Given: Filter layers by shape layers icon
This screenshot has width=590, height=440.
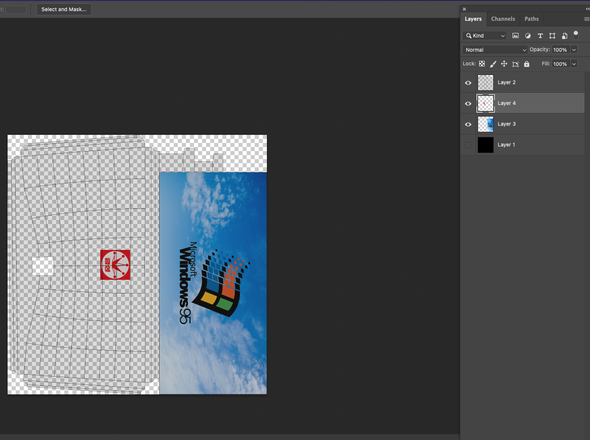Looking at the screenshot, I should [552, 36].
